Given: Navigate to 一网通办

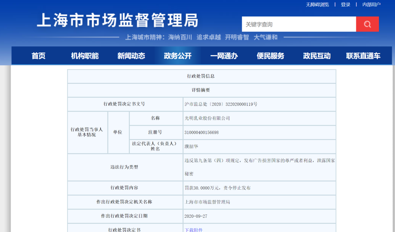Looking at the screenshot, I should click(x=224, y=56).
